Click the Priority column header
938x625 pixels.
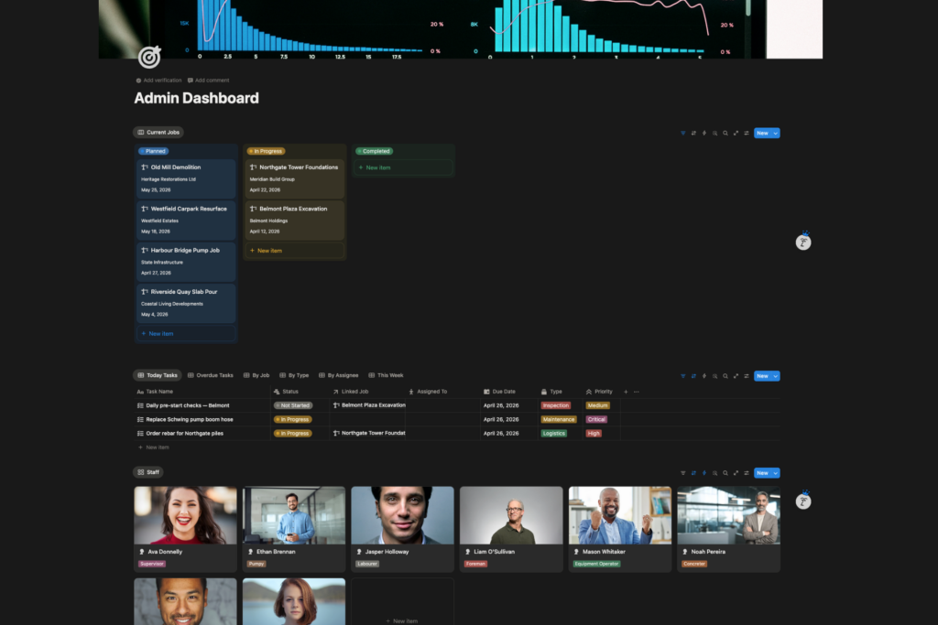[599, 392]
